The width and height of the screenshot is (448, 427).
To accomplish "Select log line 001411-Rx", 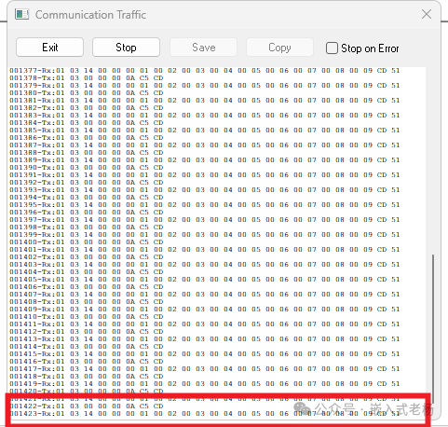I will (x=205, y=324).
